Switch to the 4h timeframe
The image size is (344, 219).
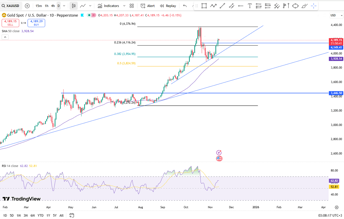tap(53, 6)
